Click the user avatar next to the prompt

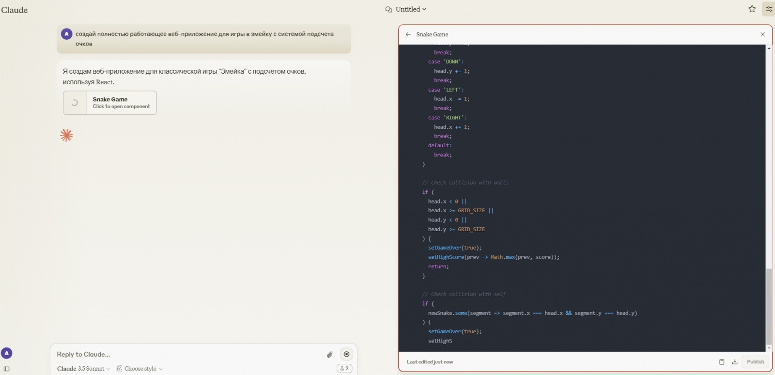67,34
